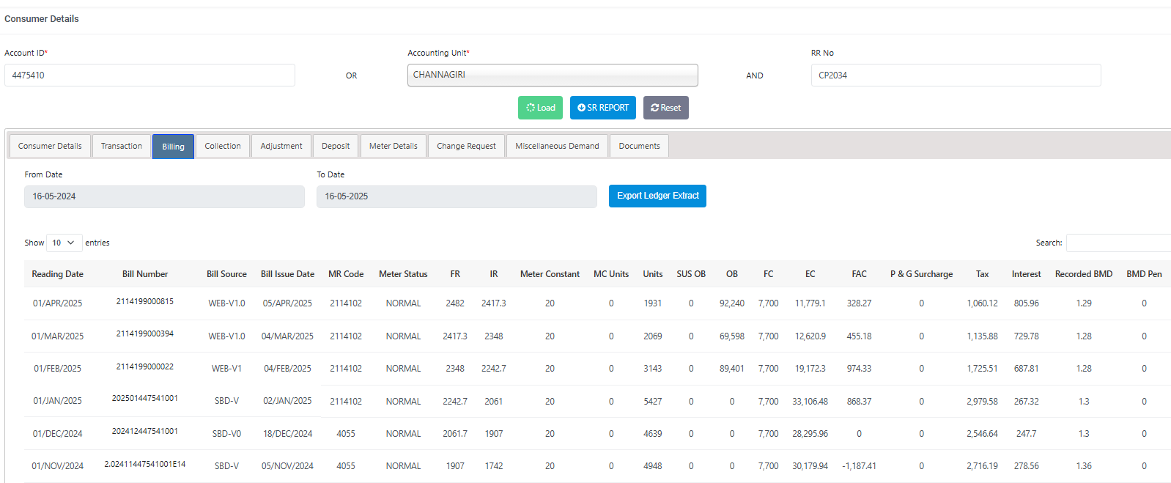Click reading date 01/MAR/2025
Viewport: 1171px width, 483px height.
click(x=57, y=336)
